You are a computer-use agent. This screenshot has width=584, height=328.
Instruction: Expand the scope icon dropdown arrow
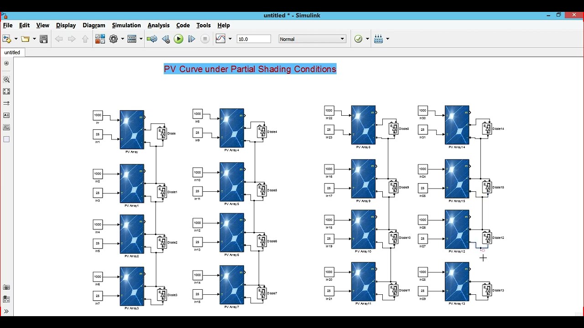pos(230,39)
